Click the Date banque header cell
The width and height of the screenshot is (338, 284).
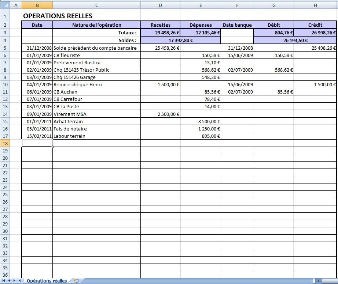(x=237, y=25)
